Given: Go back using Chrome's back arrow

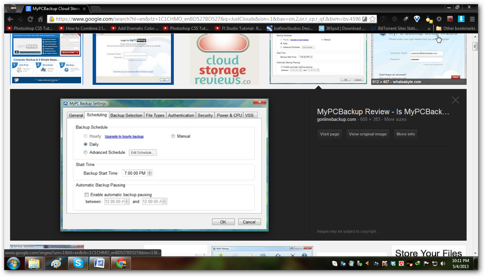Looking at the screenshot, I should (10, 19).
